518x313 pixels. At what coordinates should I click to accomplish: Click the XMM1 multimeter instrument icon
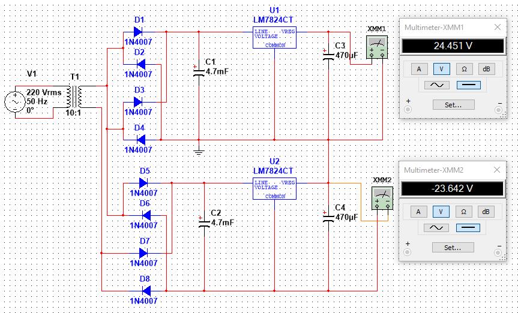pos(377,46)
